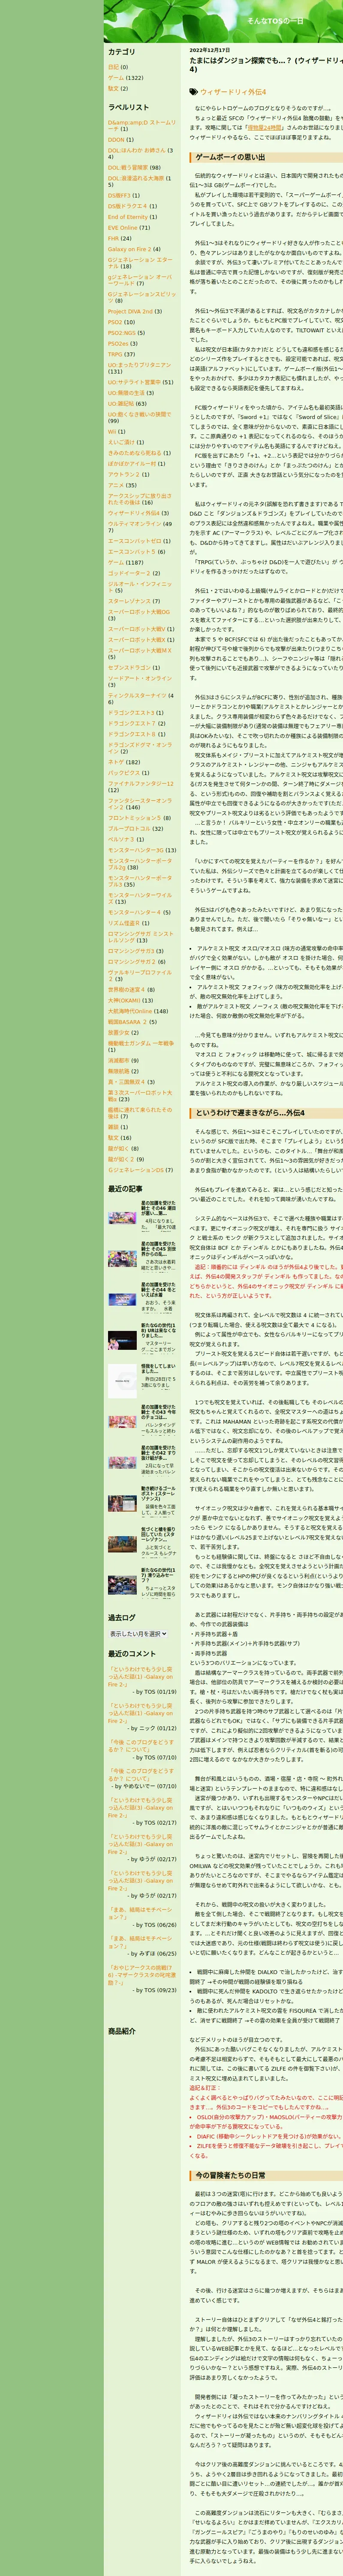Viewport: 343px width, 2576px height.
Task: Open the End of Eternity label
Action: pos(128,217)
